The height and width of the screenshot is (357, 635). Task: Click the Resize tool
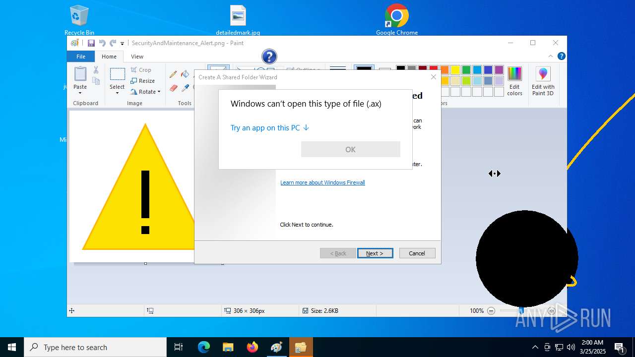(x=143, y=81)
